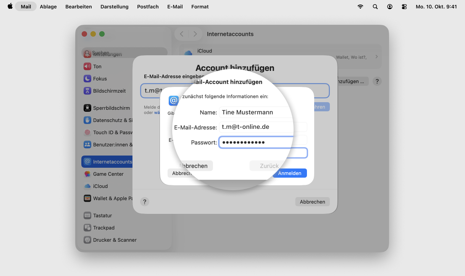The image size is (465, 276).
Task: Select the Tastatur keyboard icon
Action: point(87,215)
